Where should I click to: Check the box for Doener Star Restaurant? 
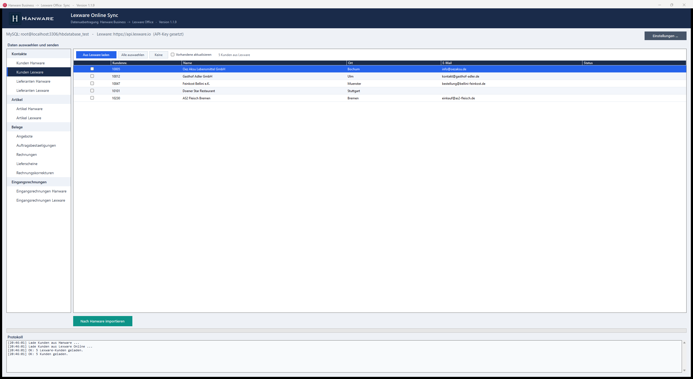coord(92,91)
